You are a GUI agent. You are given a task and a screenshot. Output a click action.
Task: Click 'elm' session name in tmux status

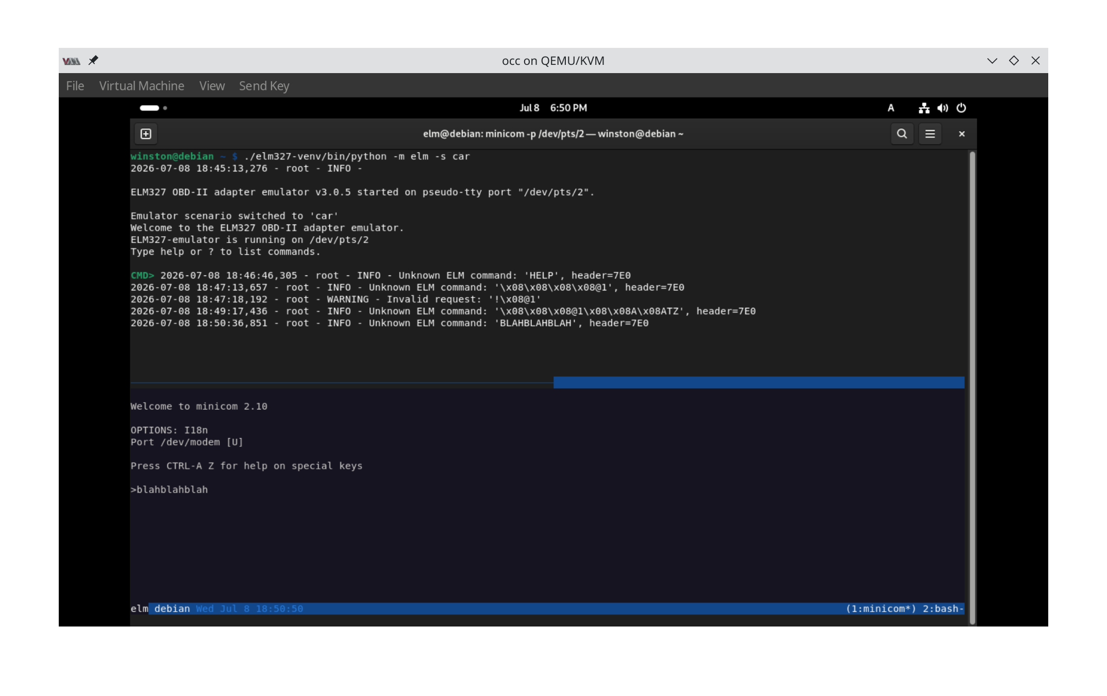click(139, 608)
